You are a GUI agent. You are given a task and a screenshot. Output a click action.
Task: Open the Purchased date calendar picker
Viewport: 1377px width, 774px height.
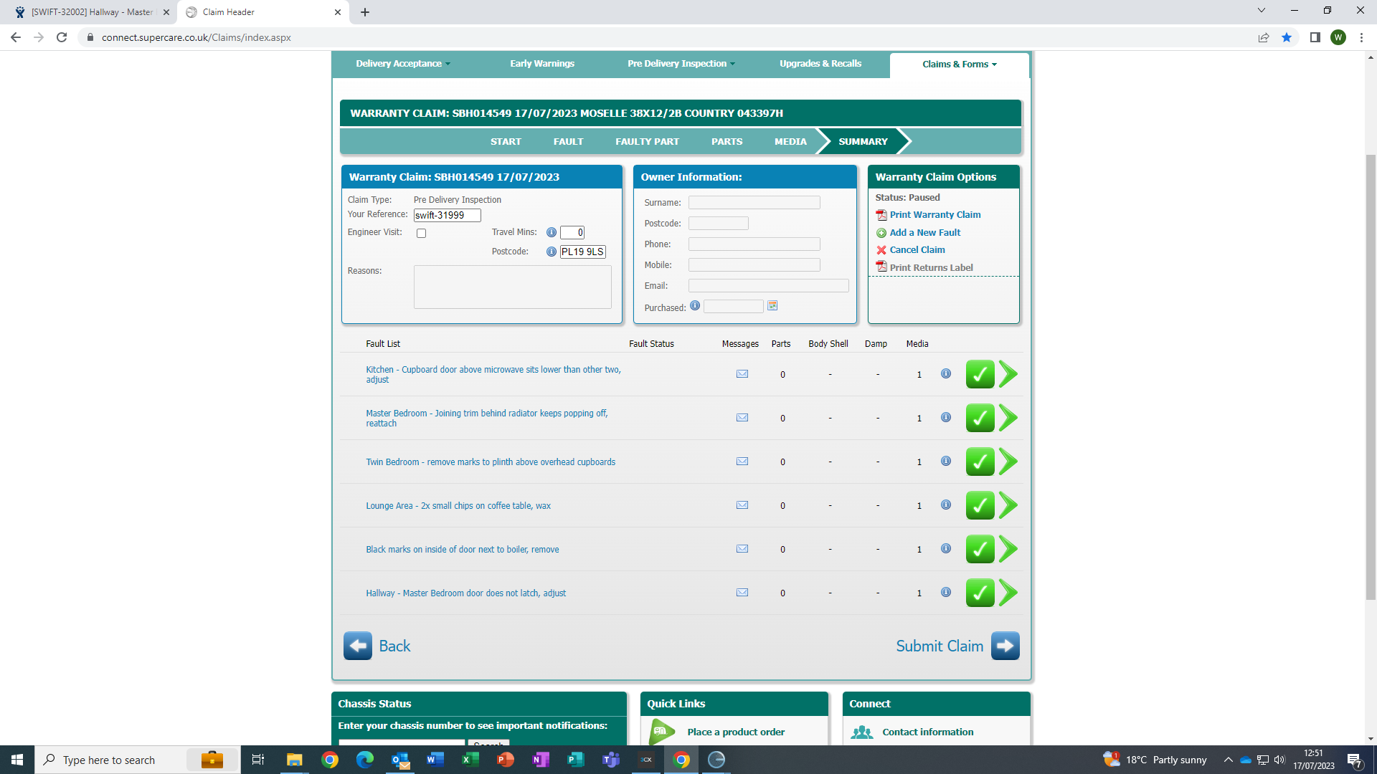772,306
